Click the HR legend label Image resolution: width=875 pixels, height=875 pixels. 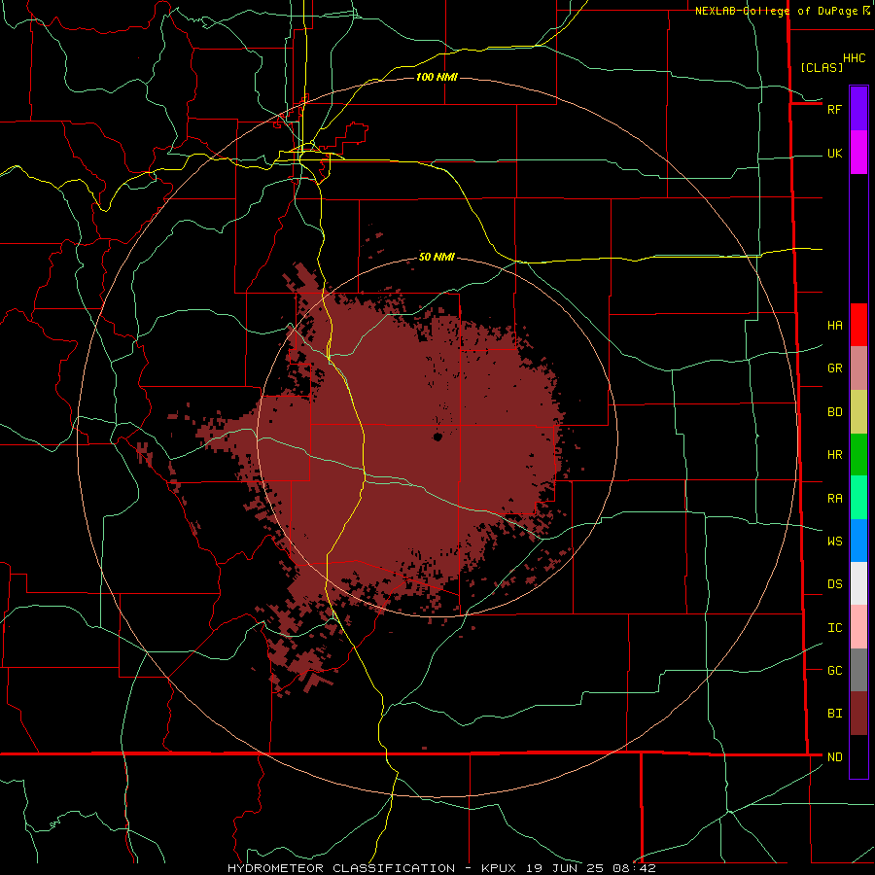pyautogui.click(x=834, y=455)
